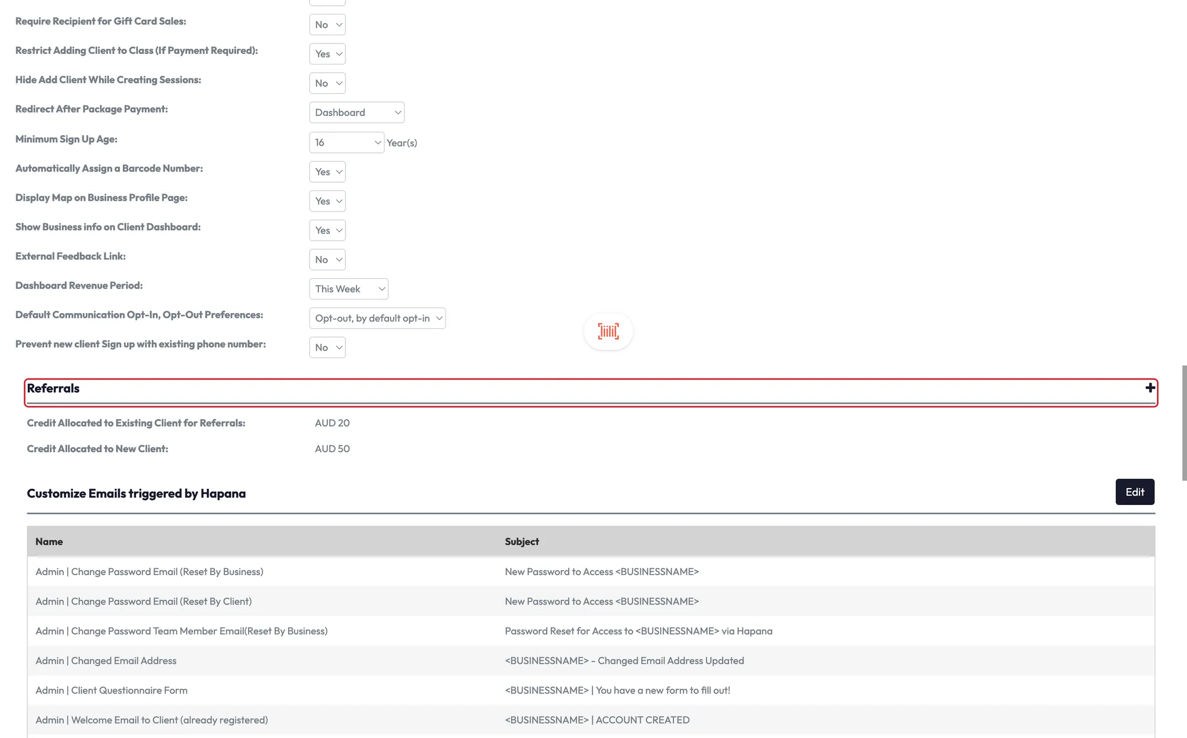1187x738 pixels.
Task: Open Automatically Assign a Barcode Number dropdown
Action: 327,172
